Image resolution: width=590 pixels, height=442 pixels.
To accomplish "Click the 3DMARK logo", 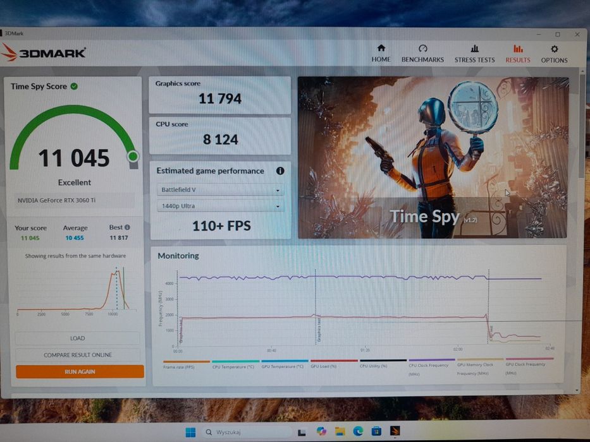I will click(43, 52).
